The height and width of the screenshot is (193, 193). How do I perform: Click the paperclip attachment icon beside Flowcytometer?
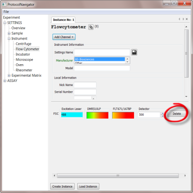(x=91, y=27)
